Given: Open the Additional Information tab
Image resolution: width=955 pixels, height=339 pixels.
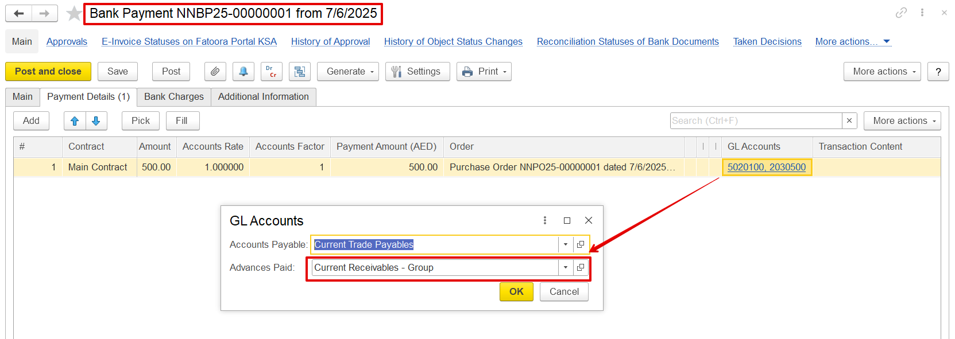Looking at the screenshot, I should [263, 97].
